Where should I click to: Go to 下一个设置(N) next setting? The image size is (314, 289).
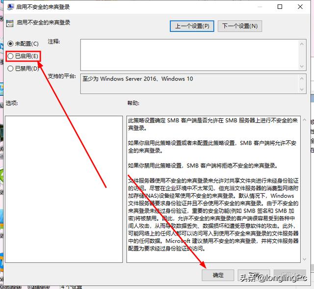coord(240,26)
